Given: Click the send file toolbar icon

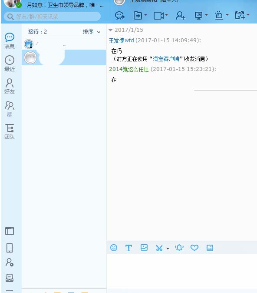Looking at the screenshot, I should pyautogui.click(x=138, y=16).
